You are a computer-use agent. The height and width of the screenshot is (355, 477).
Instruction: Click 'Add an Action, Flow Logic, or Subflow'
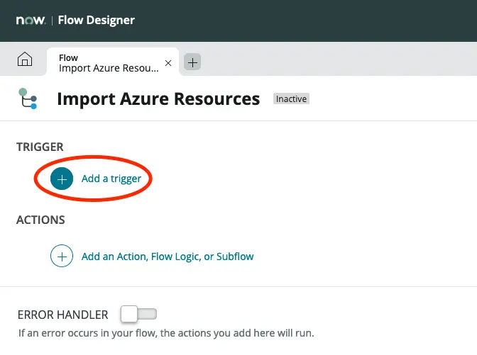coord(167,257)
